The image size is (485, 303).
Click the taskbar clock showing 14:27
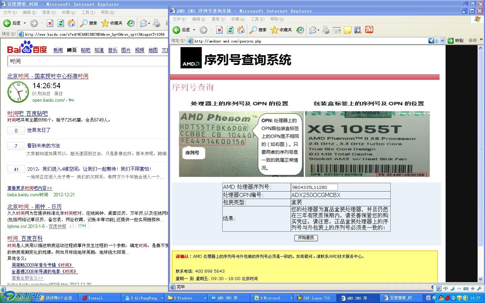pos(475,298)
